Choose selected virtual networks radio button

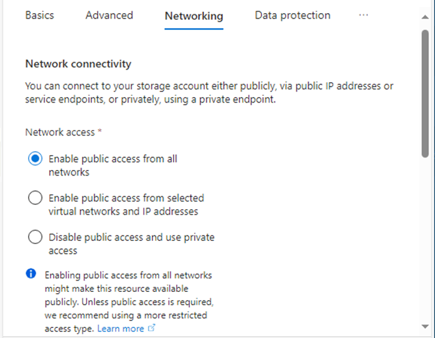click(35, 198)
